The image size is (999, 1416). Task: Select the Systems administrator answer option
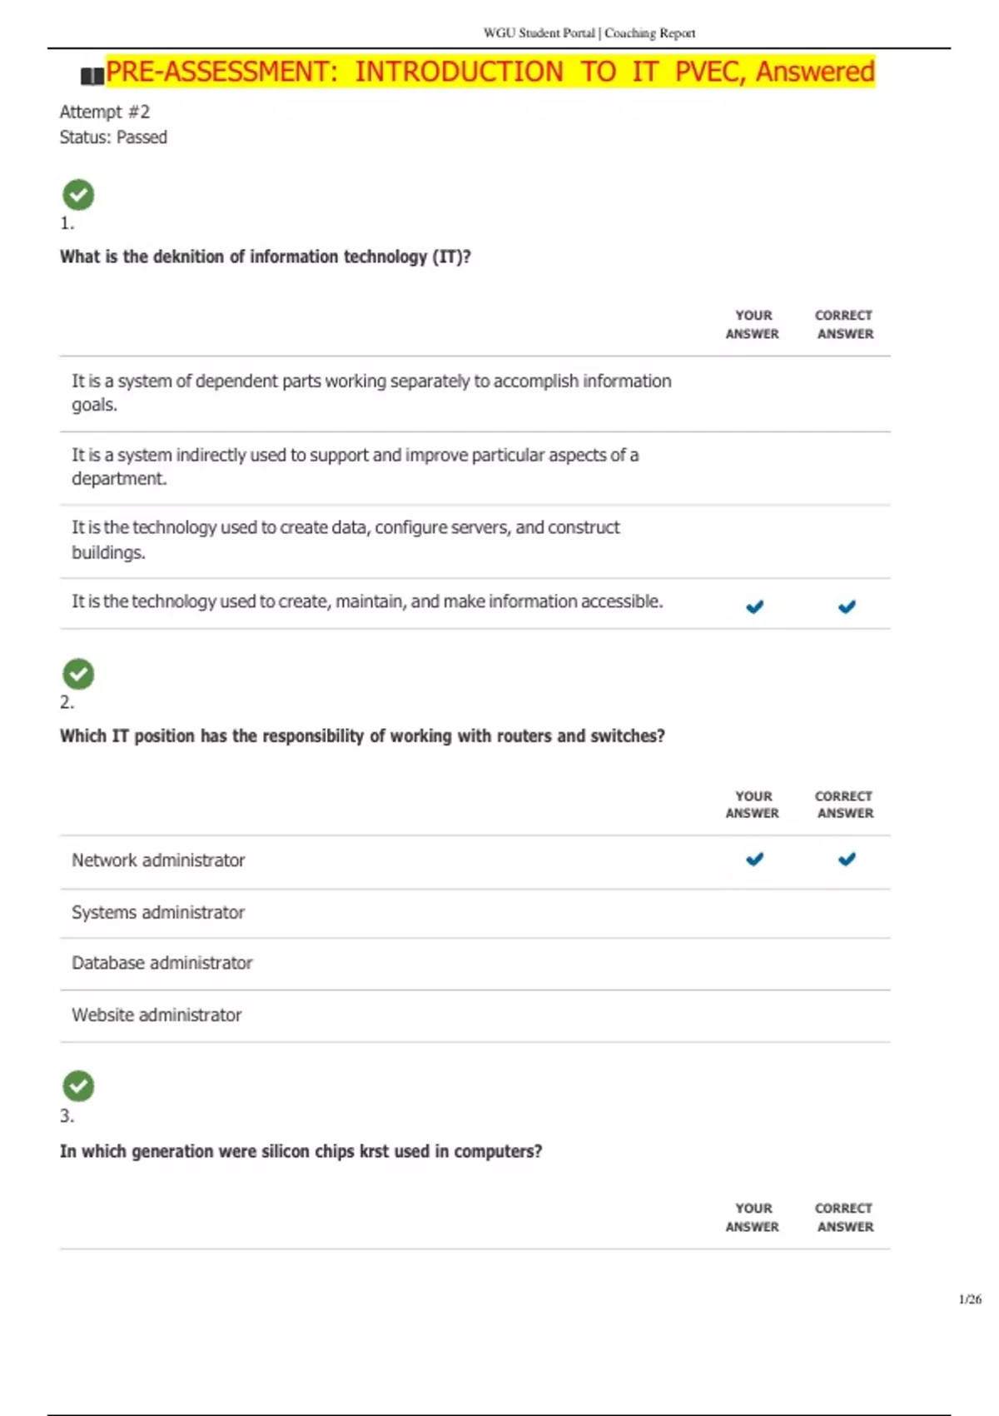click(x=158, y=912)
